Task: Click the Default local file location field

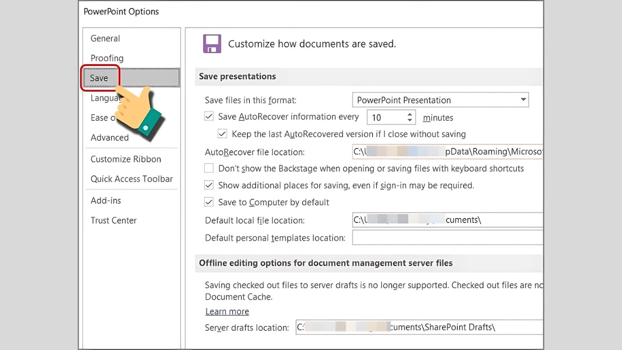Action: [448, 220]
